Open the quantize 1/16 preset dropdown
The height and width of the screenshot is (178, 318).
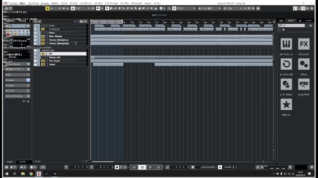233,8
